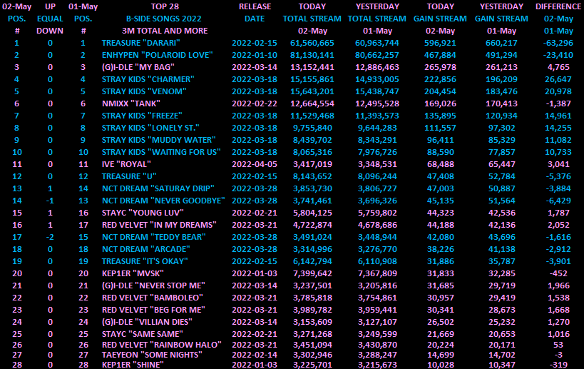Select the TREASURE "DARARI" song title
Viewport: 584px width, 369px height.
140,43
